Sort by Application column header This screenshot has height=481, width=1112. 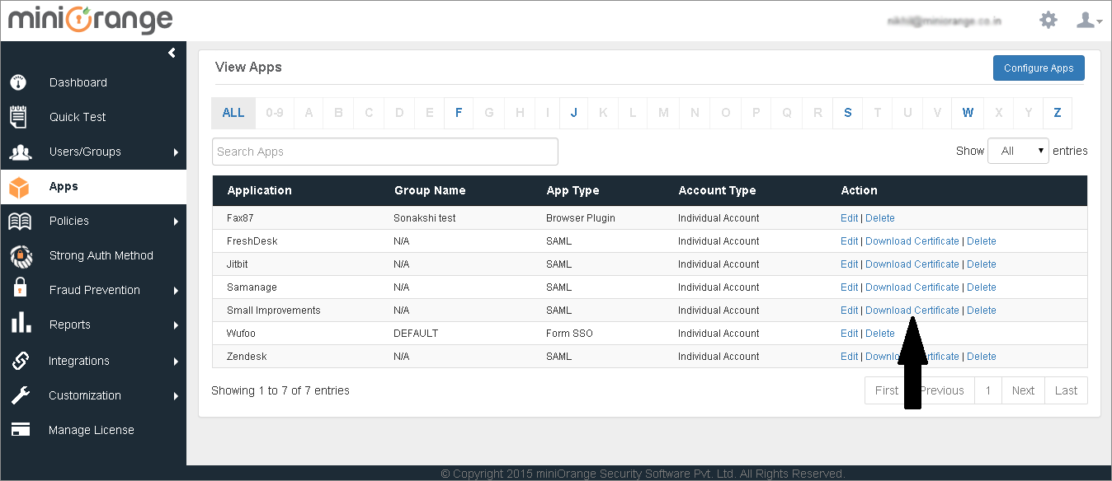point(260,190)
